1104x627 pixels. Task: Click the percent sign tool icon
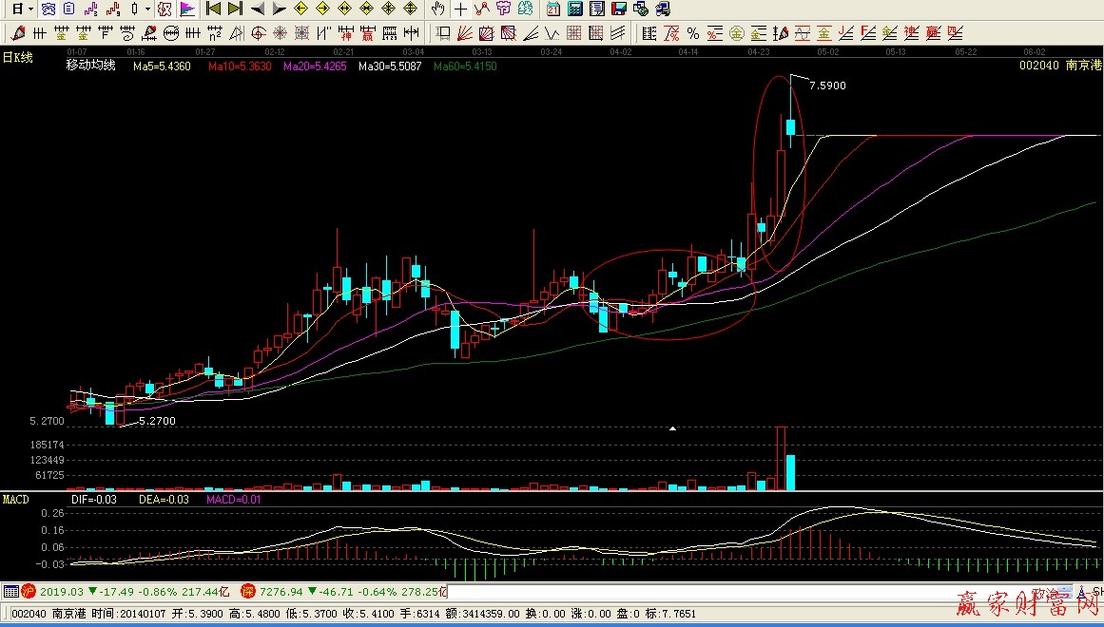pyautogui.click(x=692, y=33)
